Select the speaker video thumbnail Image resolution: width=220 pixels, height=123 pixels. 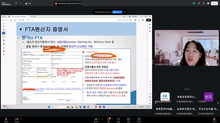187,48
